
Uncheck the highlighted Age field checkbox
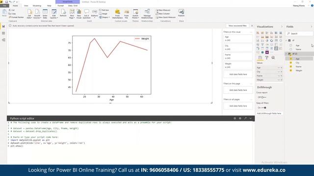(x=291, y=59)
